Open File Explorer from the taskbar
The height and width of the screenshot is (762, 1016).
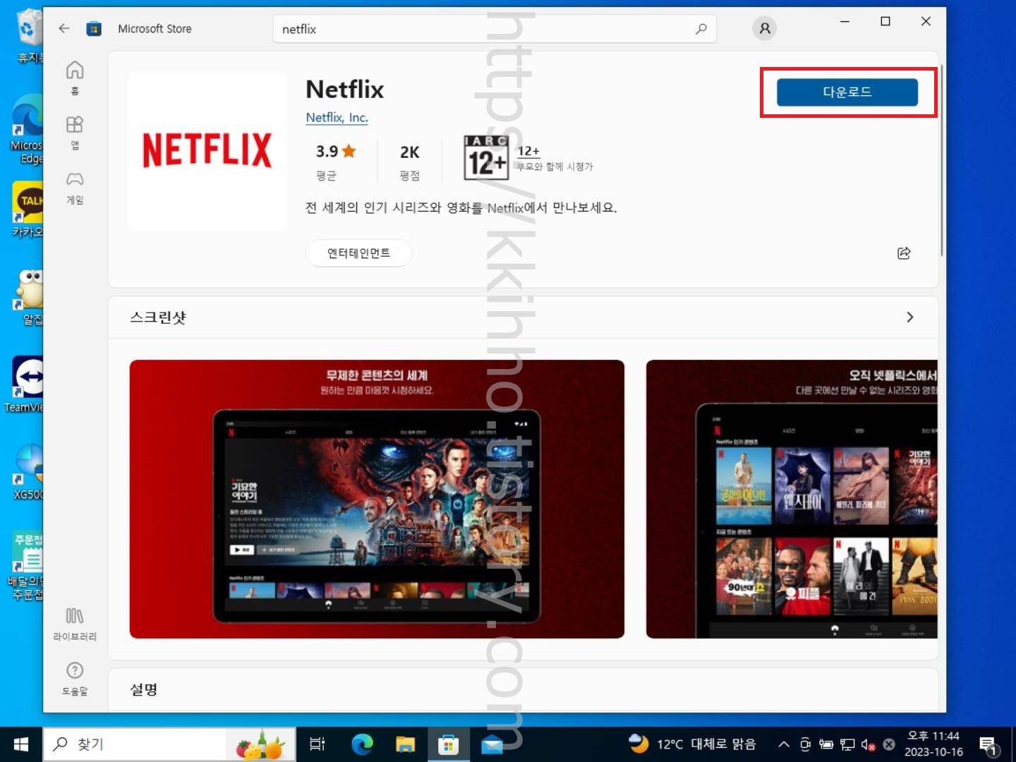pyautogui.click(x=405, y=744)
